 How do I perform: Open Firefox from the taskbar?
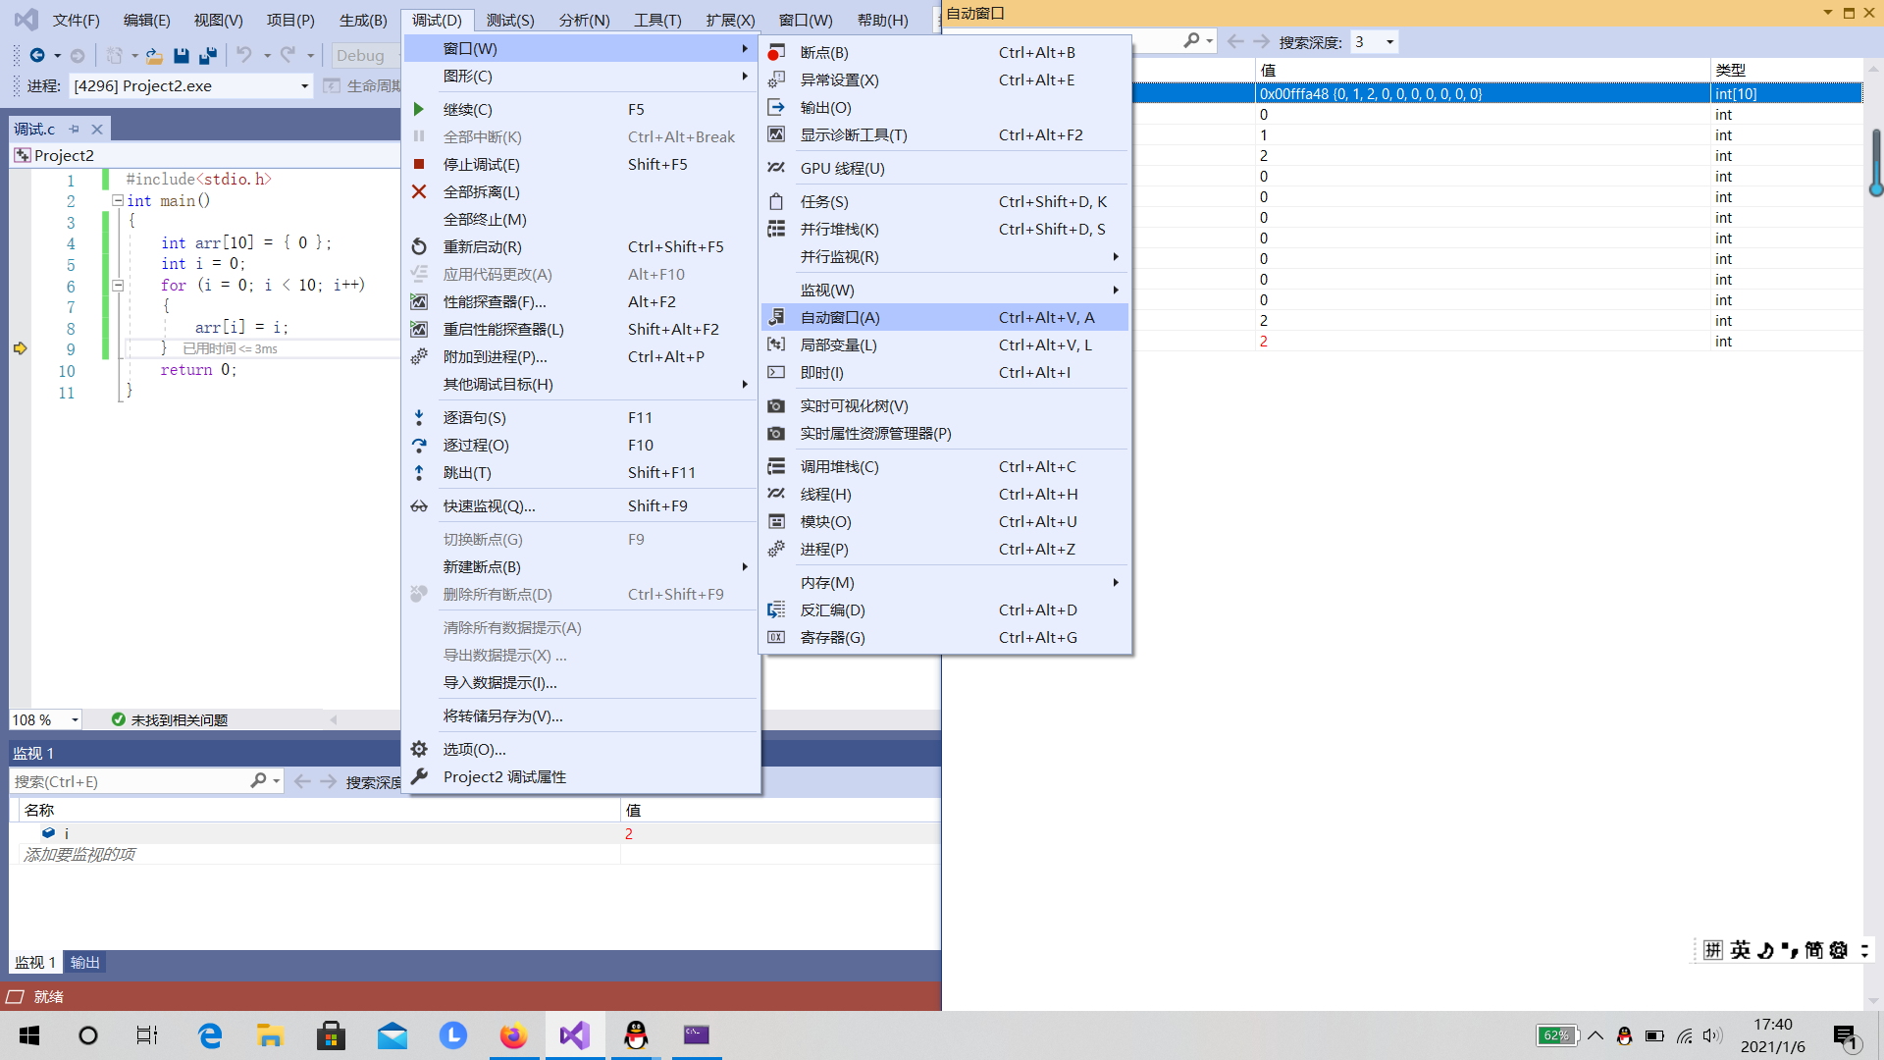(513, 1035)
